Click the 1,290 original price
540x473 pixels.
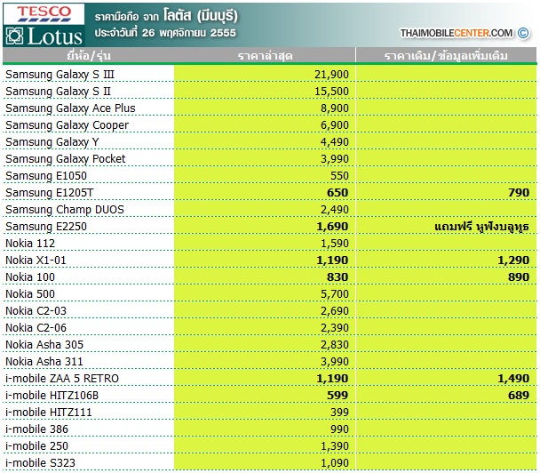pyautogui.click(x=513, y=260)
